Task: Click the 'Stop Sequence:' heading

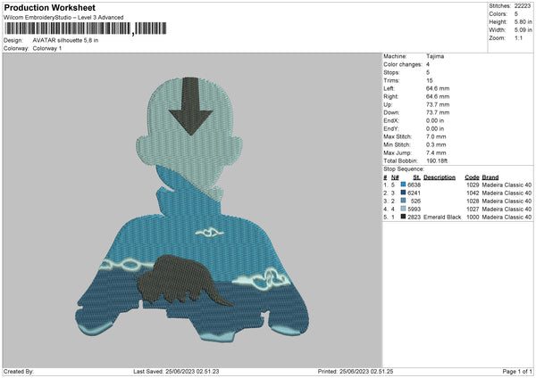Action: [x=404, y=169]
